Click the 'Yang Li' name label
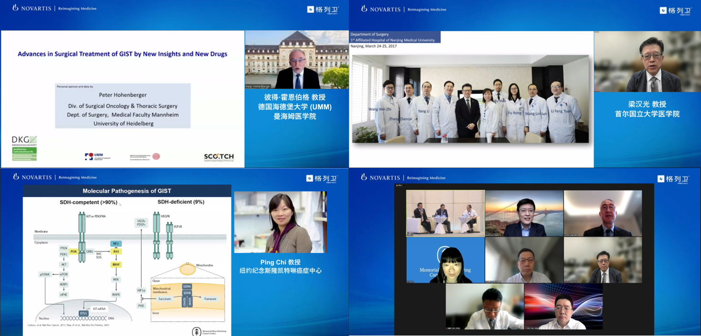 (424, 111)
